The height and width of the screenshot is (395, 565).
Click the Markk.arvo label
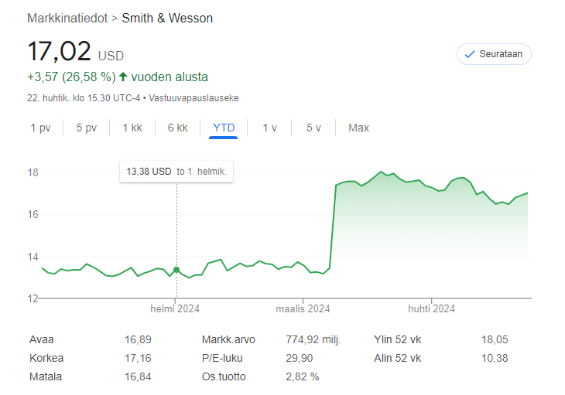pos(228,339)
